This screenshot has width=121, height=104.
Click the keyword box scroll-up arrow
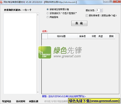38,15
